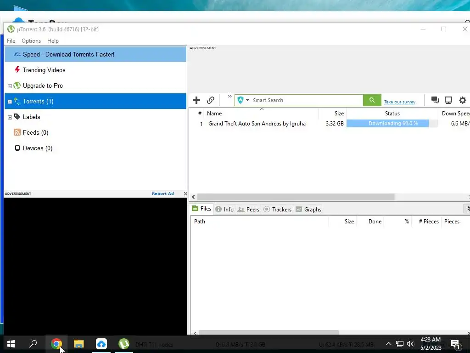Open the Take our survey link
Image resolution: width=470 pixels, height=353 pixels.
(400, 102)
